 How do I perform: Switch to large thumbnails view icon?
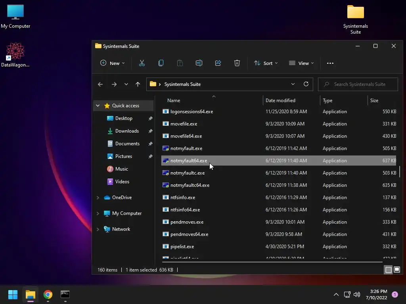click(396, 270)
